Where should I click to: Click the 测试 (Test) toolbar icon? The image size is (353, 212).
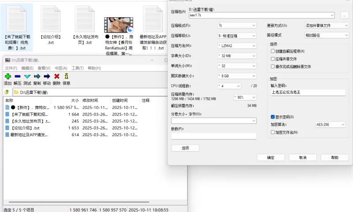point(27,77)
